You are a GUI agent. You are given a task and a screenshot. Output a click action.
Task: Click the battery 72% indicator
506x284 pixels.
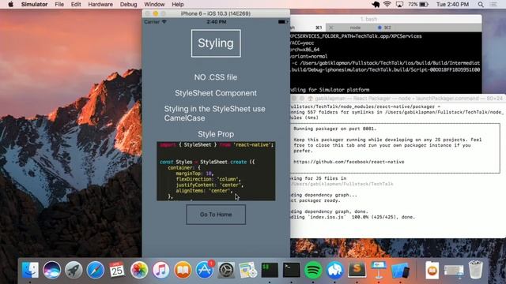[418, 4]
